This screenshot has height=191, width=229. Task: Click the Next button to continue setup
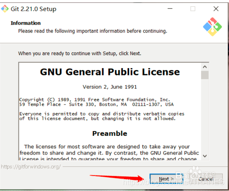(166, 179)
